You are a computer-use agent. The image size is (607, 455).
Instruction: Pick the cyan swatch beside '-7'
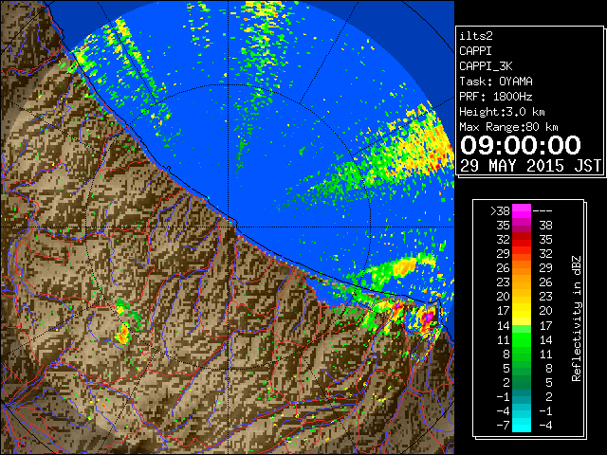[x=522, y=426]
